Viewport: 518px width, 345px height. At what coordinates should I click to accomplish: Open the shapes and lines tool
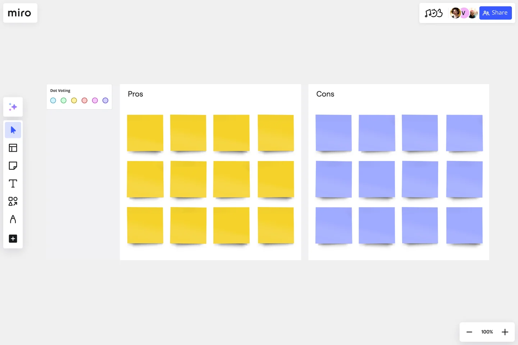[13, 201]
